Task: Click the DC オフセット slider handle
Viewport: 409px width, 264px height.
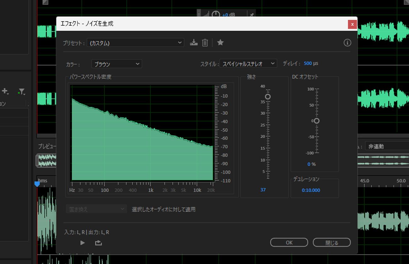Action: click(317, 121)
